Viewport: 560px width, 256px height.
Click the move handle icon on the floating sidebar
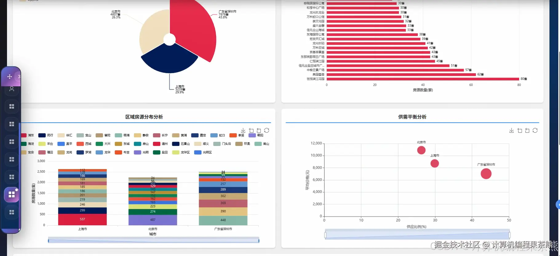click(10, 77)
